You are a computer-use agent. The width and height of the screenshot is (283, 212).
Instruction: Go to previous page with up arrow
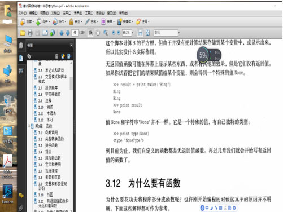[62, 33]
